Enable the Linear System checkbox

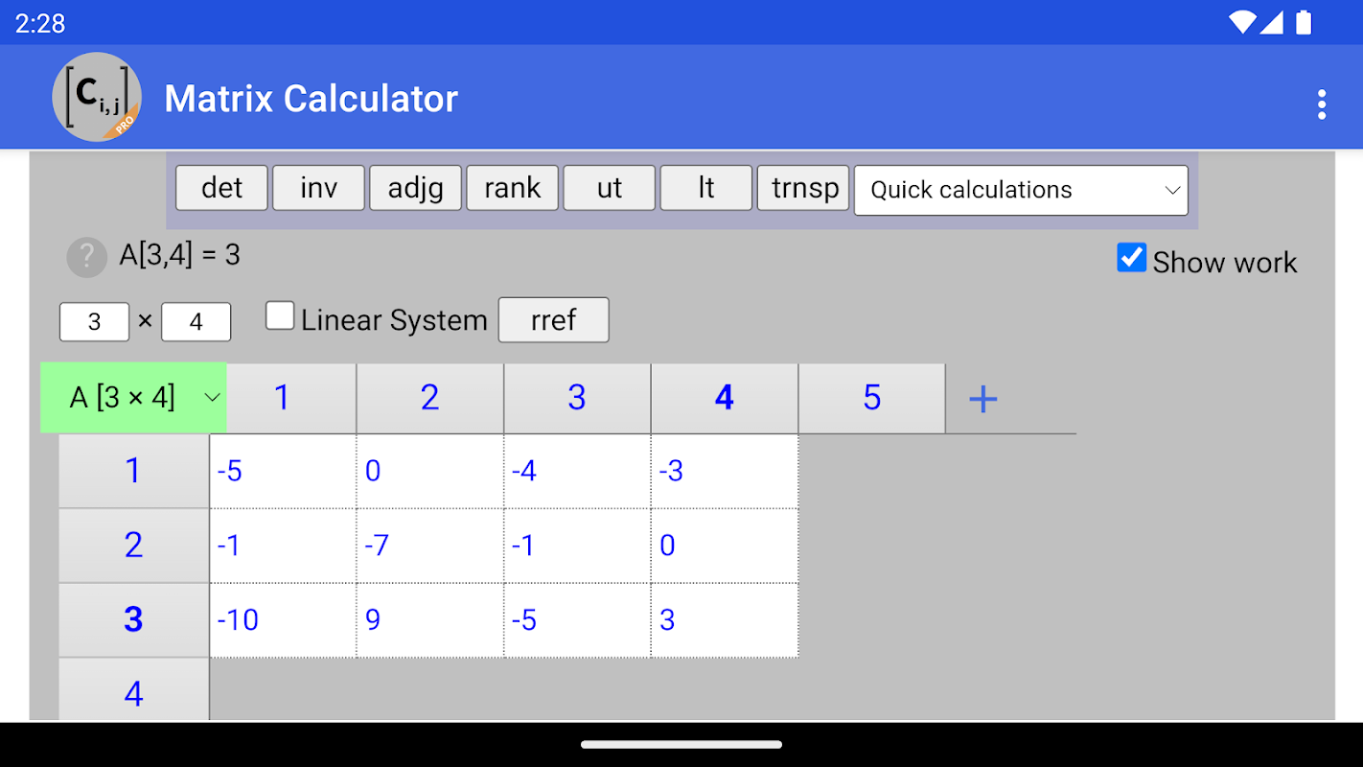tap(280, 316)
